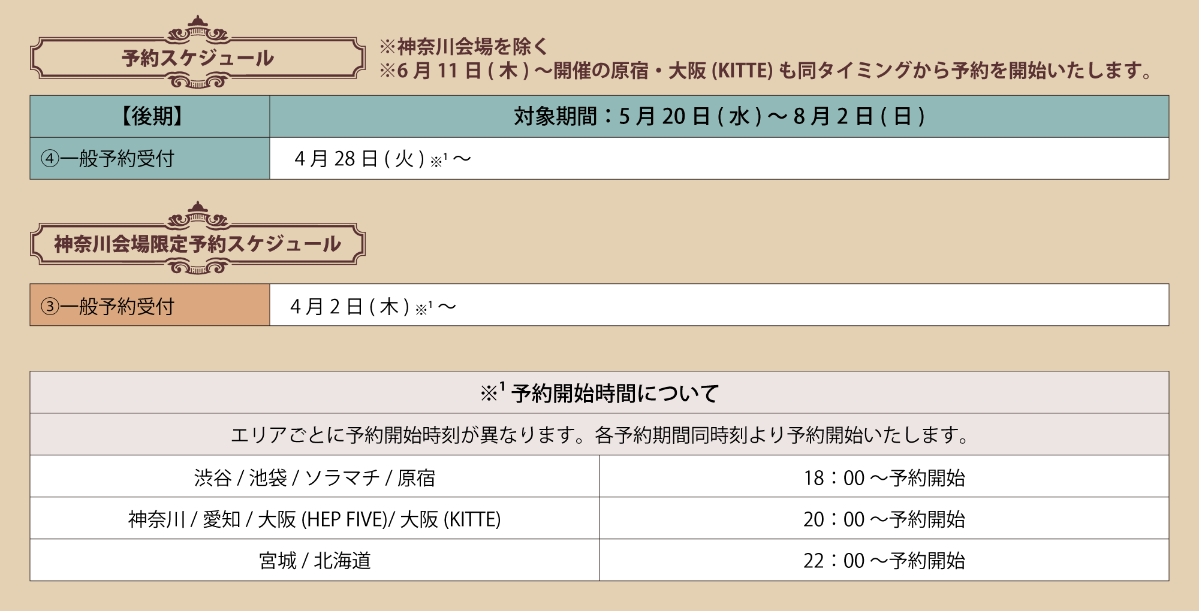This screenshot has width=1199, height=611.
Task: Click the ※1 予約開始時間について header
Action: pos(599,393)
